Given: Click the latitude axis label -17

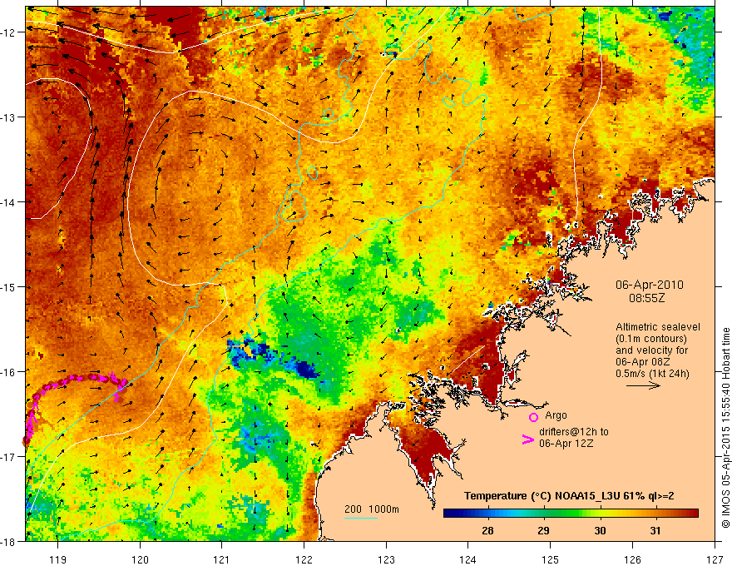Looking at the screenshot, I should point(8,457).
